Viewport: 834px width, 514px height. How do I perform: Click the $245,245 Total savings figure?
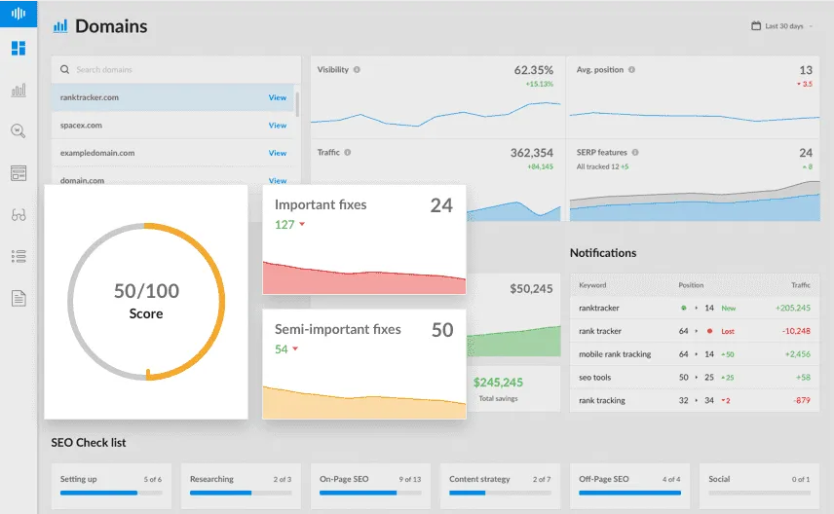tap(499, 383)
